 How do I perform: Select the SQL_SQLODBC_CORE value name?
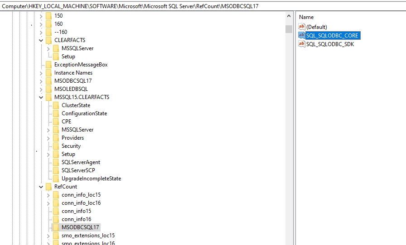click(333, 35)
